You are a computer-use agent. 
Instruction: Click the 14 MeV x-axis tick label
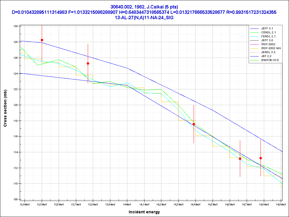127,204
